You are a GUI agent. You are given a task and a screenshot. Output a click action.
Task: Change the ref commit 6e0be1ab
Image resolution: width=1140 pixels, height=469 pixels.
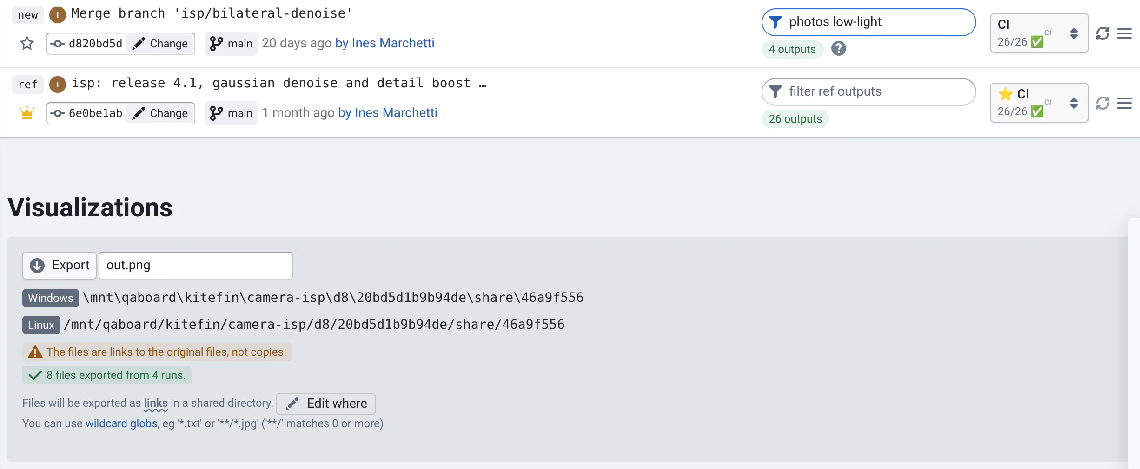(160, 113)
